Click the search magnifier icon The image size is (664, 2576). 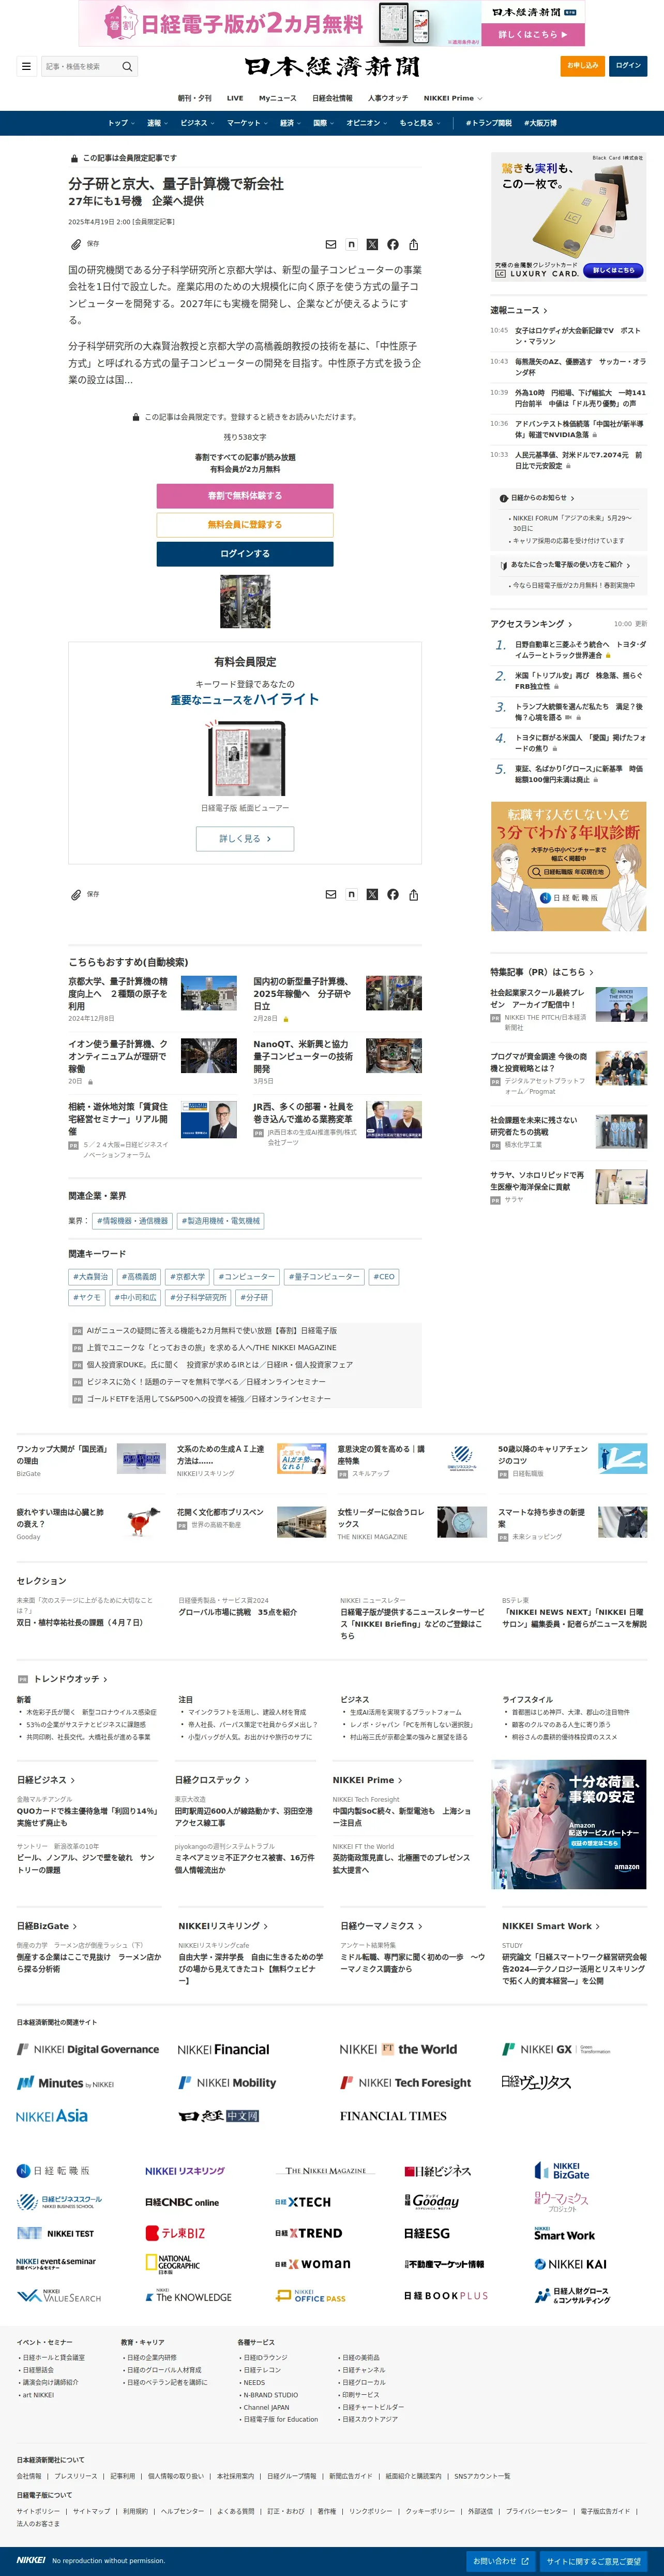tap(127, 67)
